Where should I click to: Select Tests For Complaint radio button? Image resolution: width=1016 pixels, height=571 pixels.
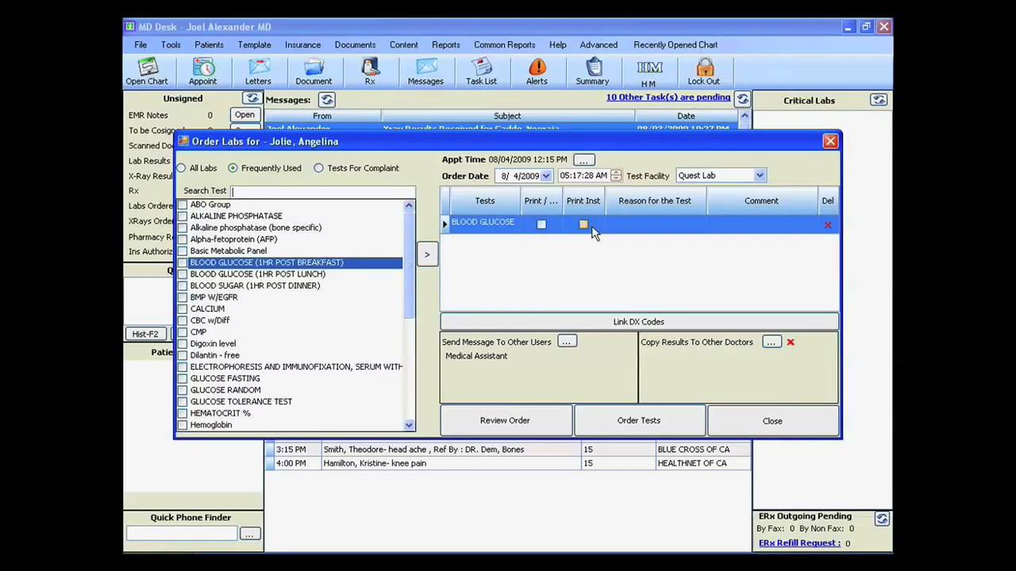pyautogui.click(x=318, y=168)
